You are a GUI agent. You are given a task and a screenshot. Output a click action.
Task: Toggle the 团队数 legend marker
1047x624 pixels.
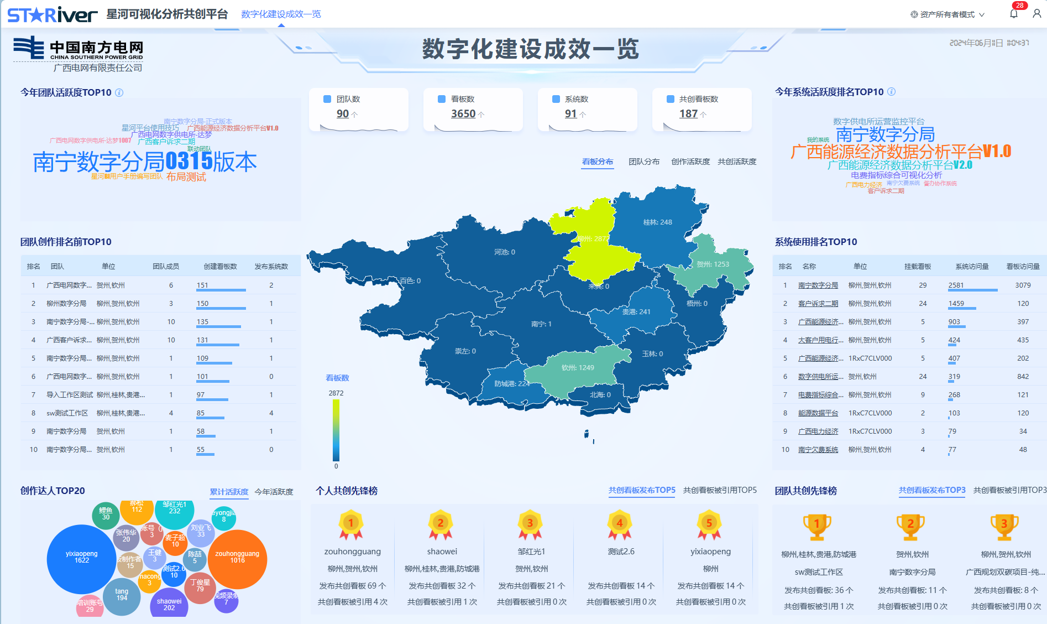pos(327,99)
